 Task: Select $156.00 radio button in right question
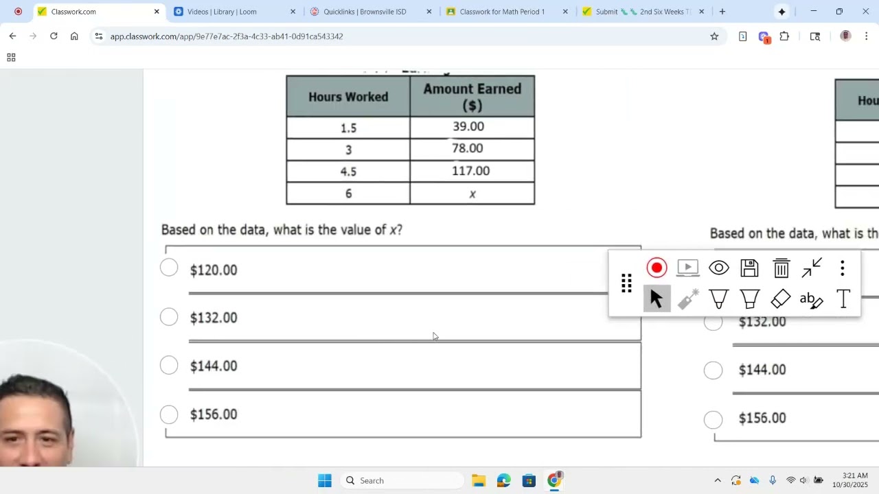pyautogui.click(x=714, y=420)
